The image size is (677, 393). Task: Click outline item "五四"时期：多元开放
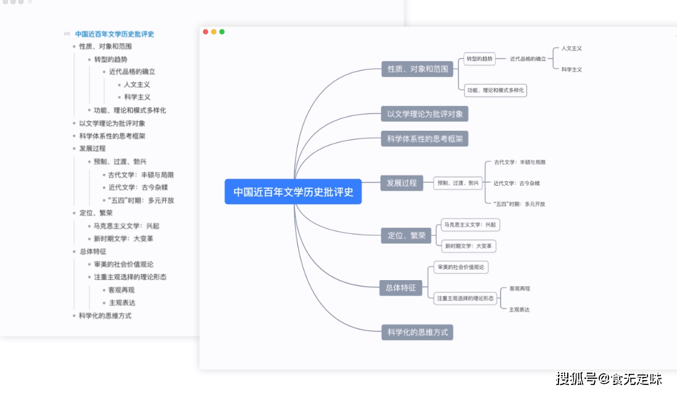[x=141, y=201]
